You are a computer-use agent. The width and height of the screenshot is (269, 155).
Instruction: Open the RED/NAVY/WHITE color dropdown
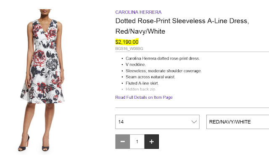(x=237, y=122)
